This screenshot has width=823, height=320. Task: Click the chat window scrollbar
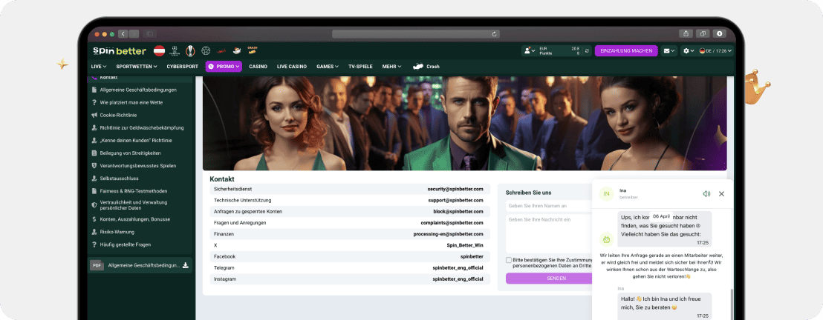(x=731, y=304)
